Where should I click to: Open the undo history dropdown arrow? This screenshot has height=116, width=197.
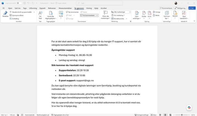pyautogui.click(x=30, y=3)
